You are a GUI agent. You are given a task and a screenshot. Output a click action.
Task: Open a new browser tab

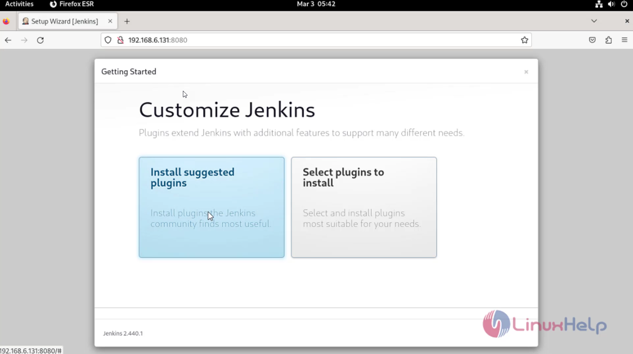click(127, 22)
